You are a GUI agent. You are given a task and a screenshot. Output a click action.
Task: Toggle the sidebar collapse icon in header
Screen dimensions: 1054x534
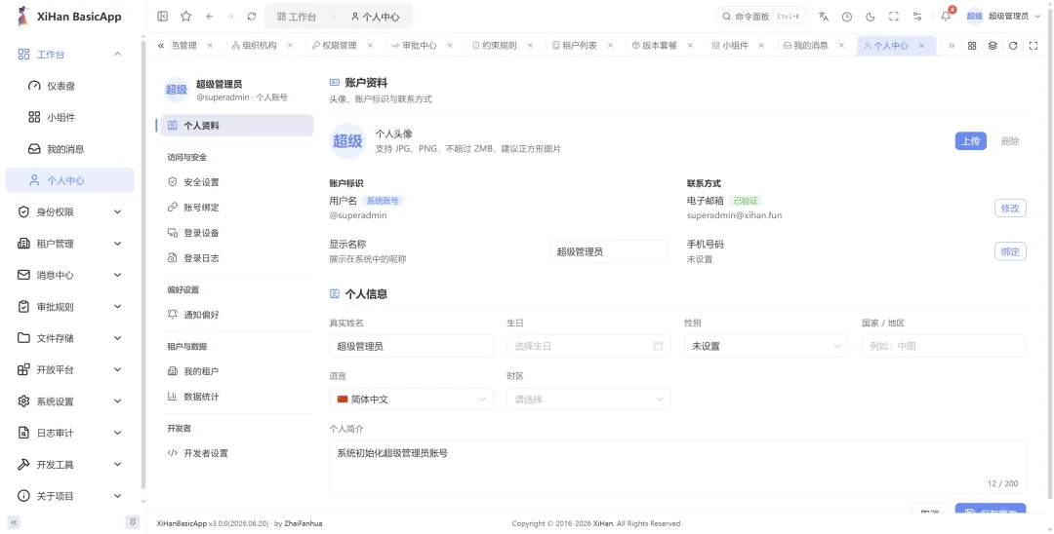(163, 17)
